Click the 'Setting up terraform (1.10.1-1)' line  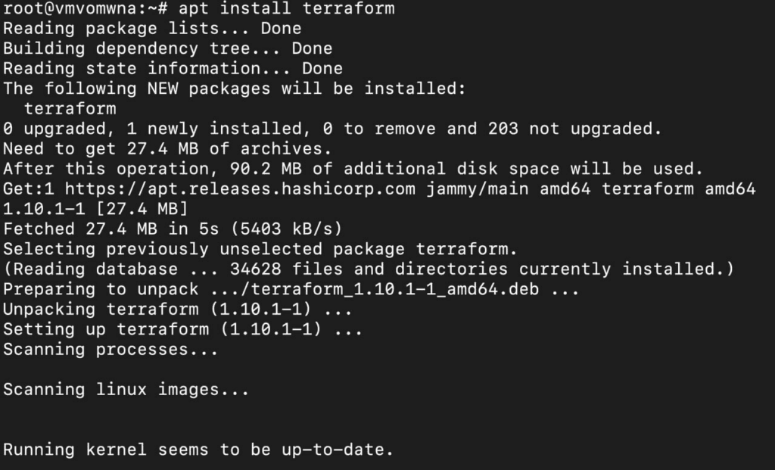[x=182, y=329]
